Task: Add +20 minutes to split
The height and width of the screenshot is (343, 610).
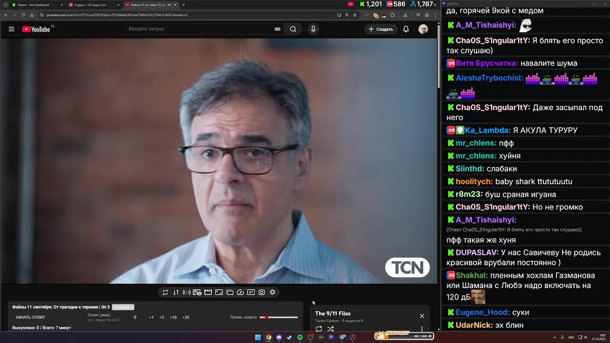Action: 186,317
